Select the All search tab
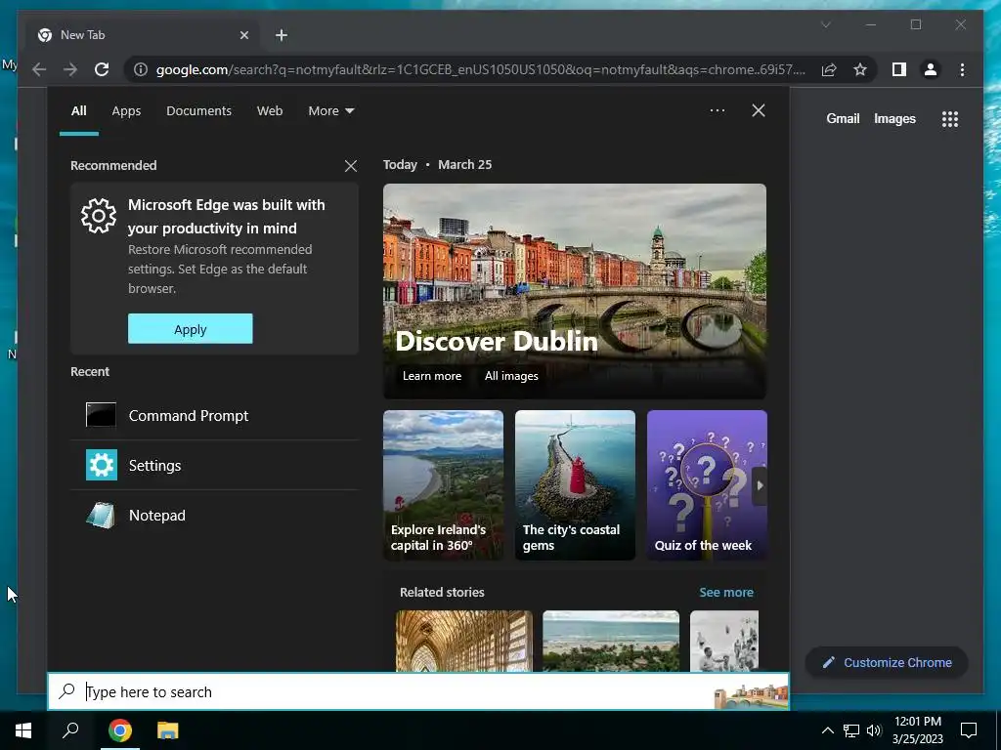Screen dimensions: 1001x750 point(78,111)
